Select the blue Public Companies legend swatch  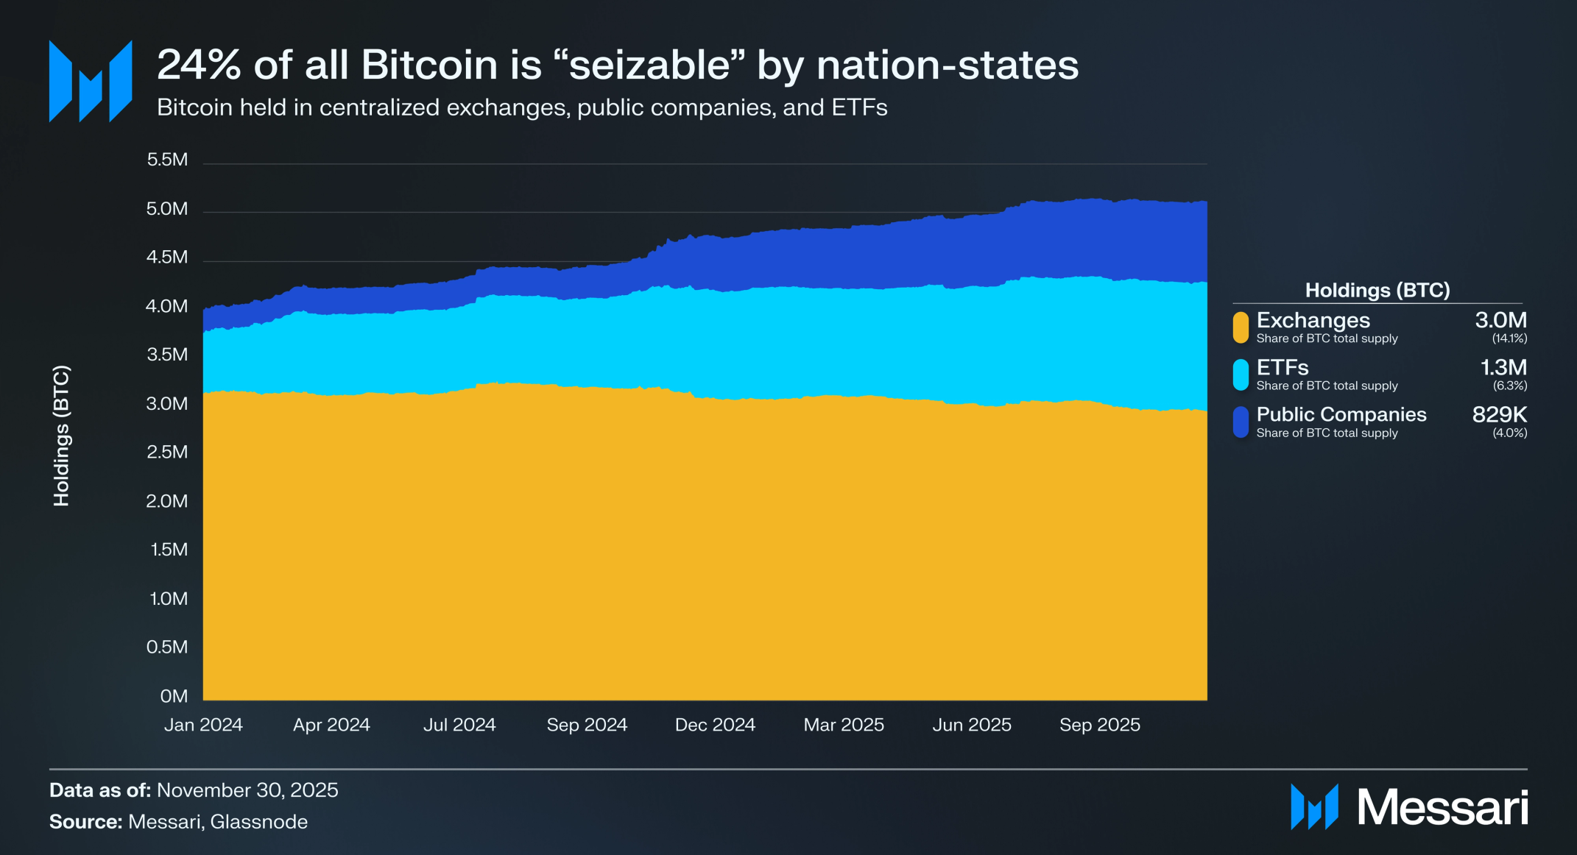[1241, 422]
